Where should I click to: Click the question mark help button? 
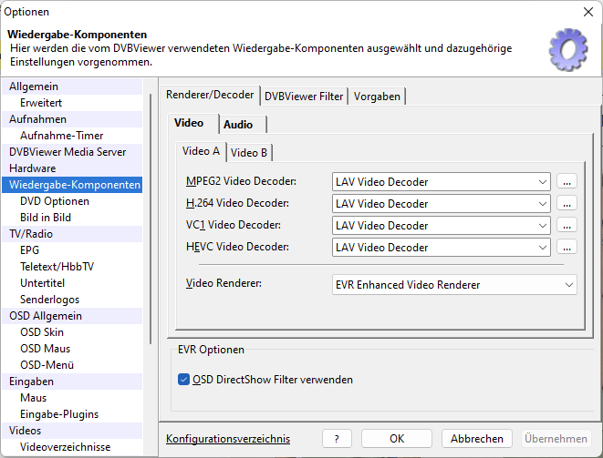point(337,439)
